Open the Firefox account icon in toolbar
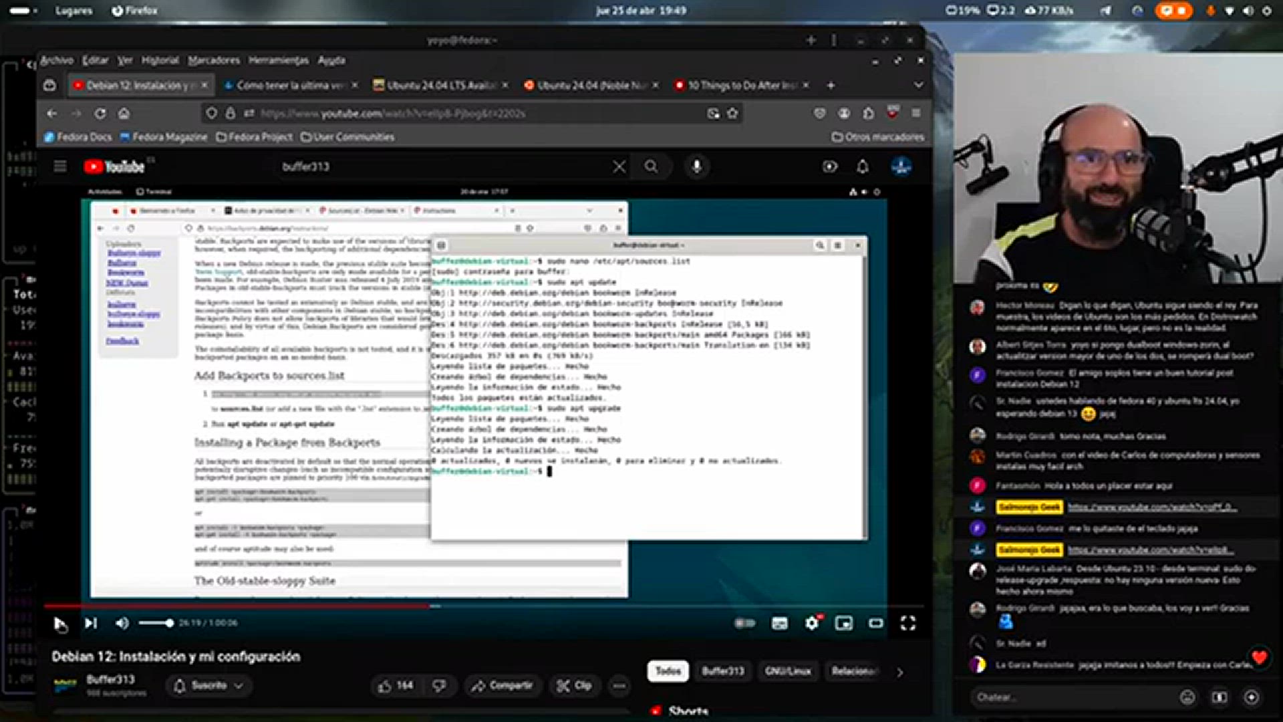This screenshot has height=722, width=1283. pyautogui.click(x=844, y=114)
